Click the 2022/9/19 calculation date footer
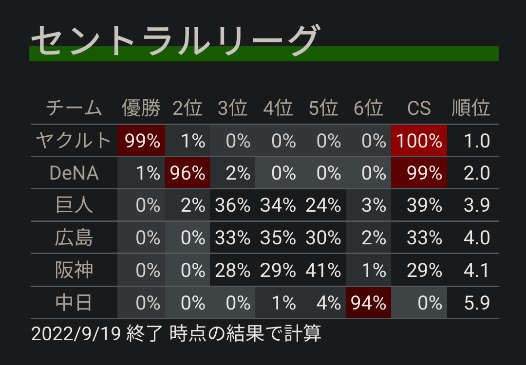This screenshot has width=526, height=365. [x=176, y=333]
